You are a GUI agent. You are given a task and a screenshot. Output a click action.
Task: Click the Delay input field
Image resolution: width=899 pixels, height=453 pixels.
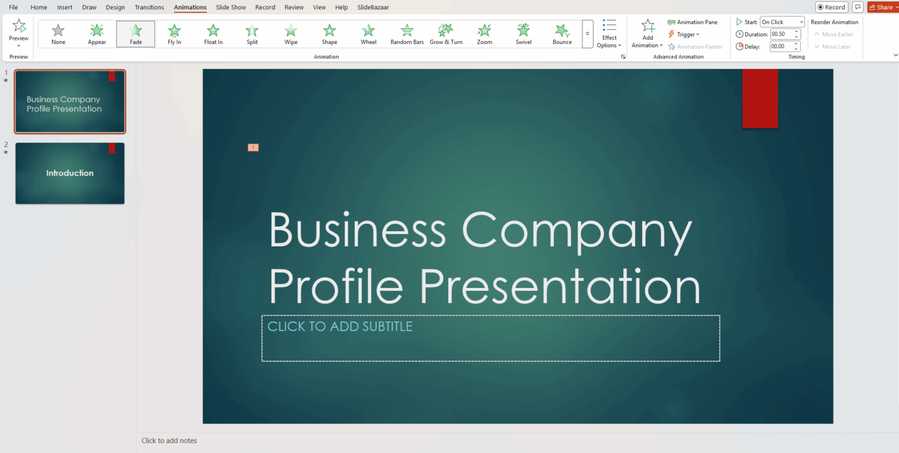tap(781, 46)
